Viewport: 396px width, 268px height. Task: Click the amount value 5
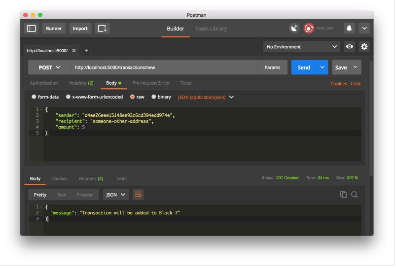tap(83, 127)
